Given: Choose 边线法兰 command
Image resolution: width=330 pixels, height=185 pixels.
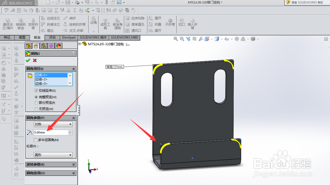Looking at the screenshot, I should [50, 18].
